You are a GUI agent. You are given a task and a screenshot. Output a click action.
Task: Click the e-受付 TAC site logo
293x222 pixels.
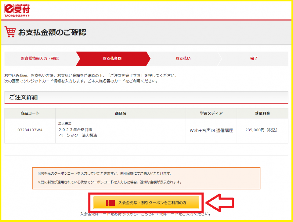pyautogui.click(x=17, y=10)
